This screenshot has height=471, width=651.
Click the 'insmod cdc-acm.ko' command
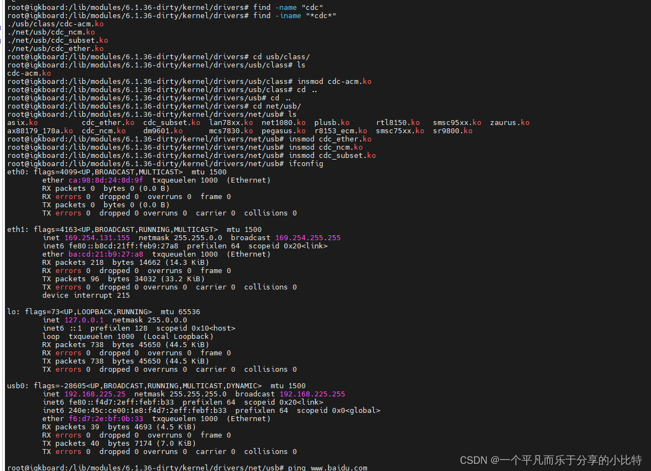(335, 82)
